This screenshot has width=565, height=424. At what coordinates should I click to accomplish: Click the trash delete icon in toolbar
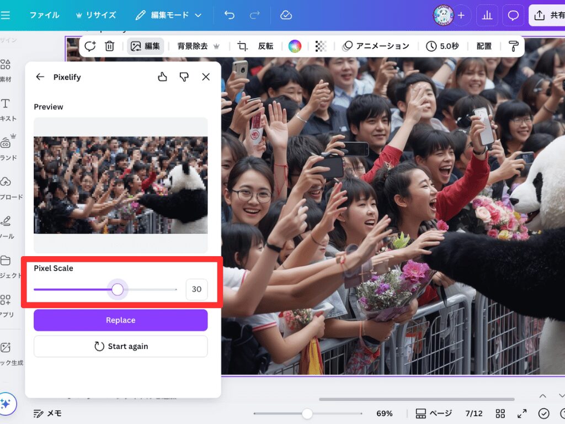(x=110, y=46)
